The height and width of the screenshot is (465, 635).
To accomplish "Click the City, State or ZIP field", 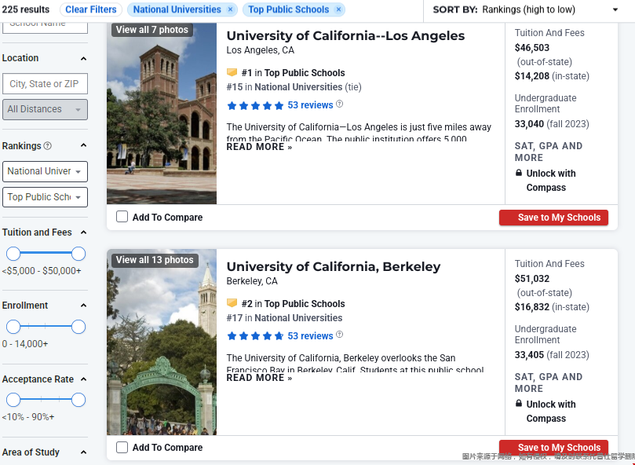I will [45, 84].
